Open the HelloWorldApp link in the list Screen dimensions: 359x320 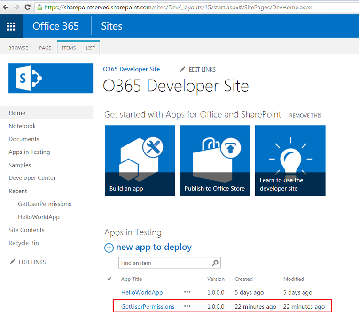coord(142,293)
